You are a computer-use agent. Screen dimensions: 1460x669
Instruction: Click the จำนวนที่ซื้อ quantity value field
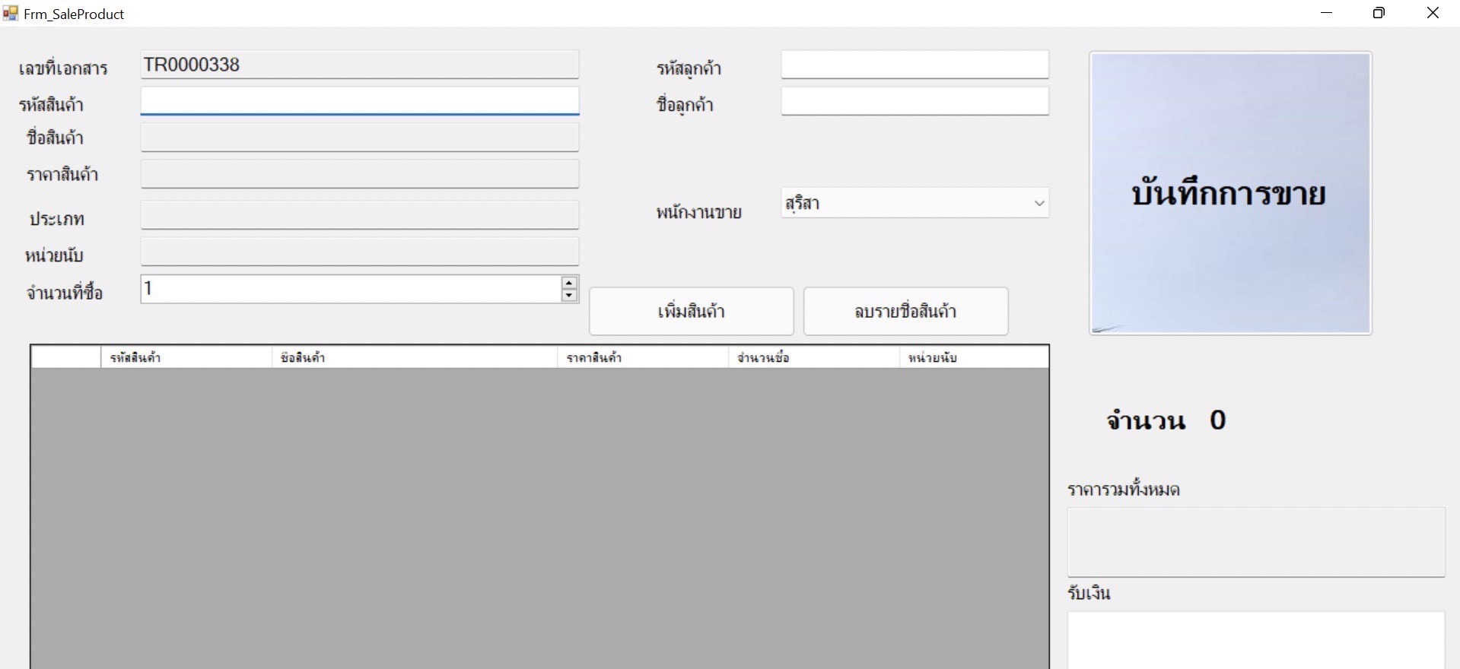click(350, 289)
